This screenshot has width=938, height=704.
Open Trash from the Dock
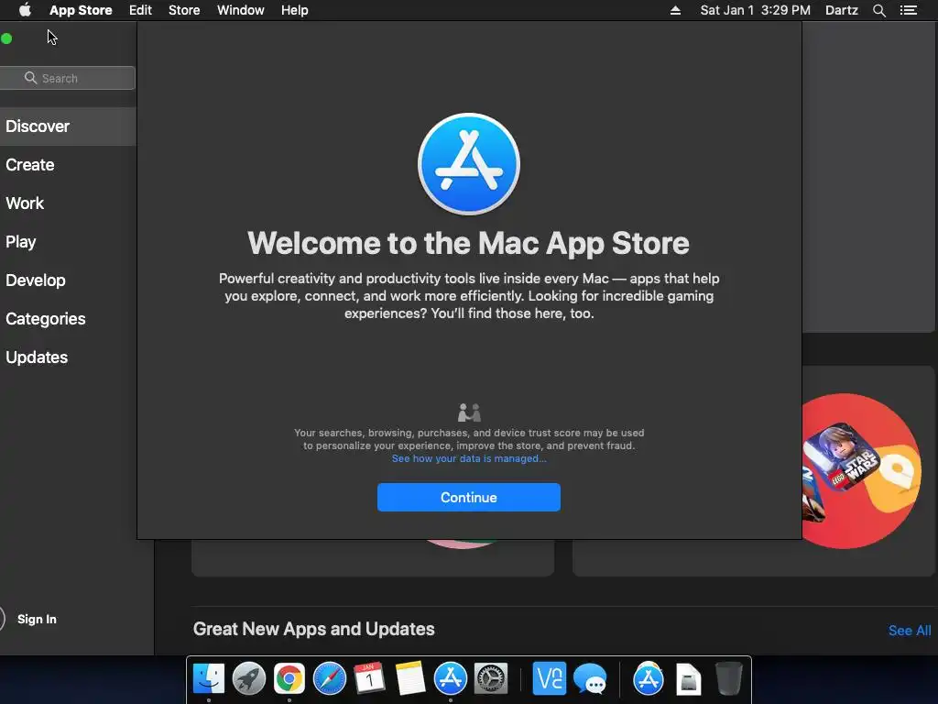728,678
